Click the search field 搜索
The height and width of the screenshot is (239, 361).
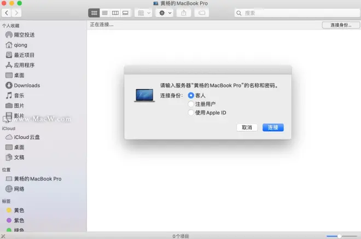pos(297,13)
